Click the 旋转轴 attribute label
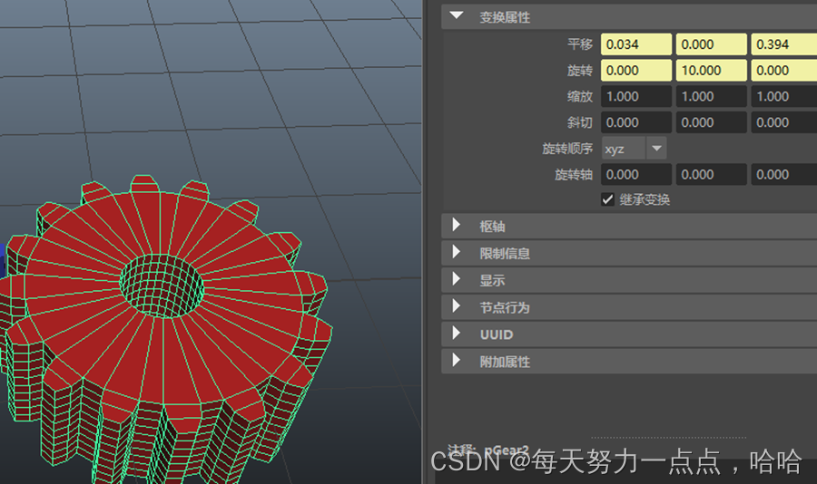 point(574,174)
